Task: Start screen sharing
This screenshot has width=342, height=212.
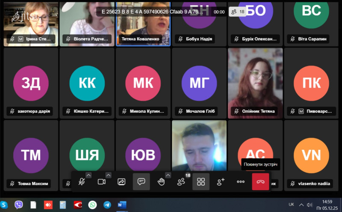Action: (x=121, y=182)
